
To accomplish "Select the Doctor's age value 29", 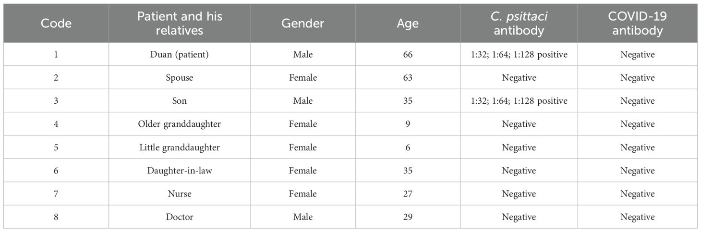I will (x=408, y=217).
